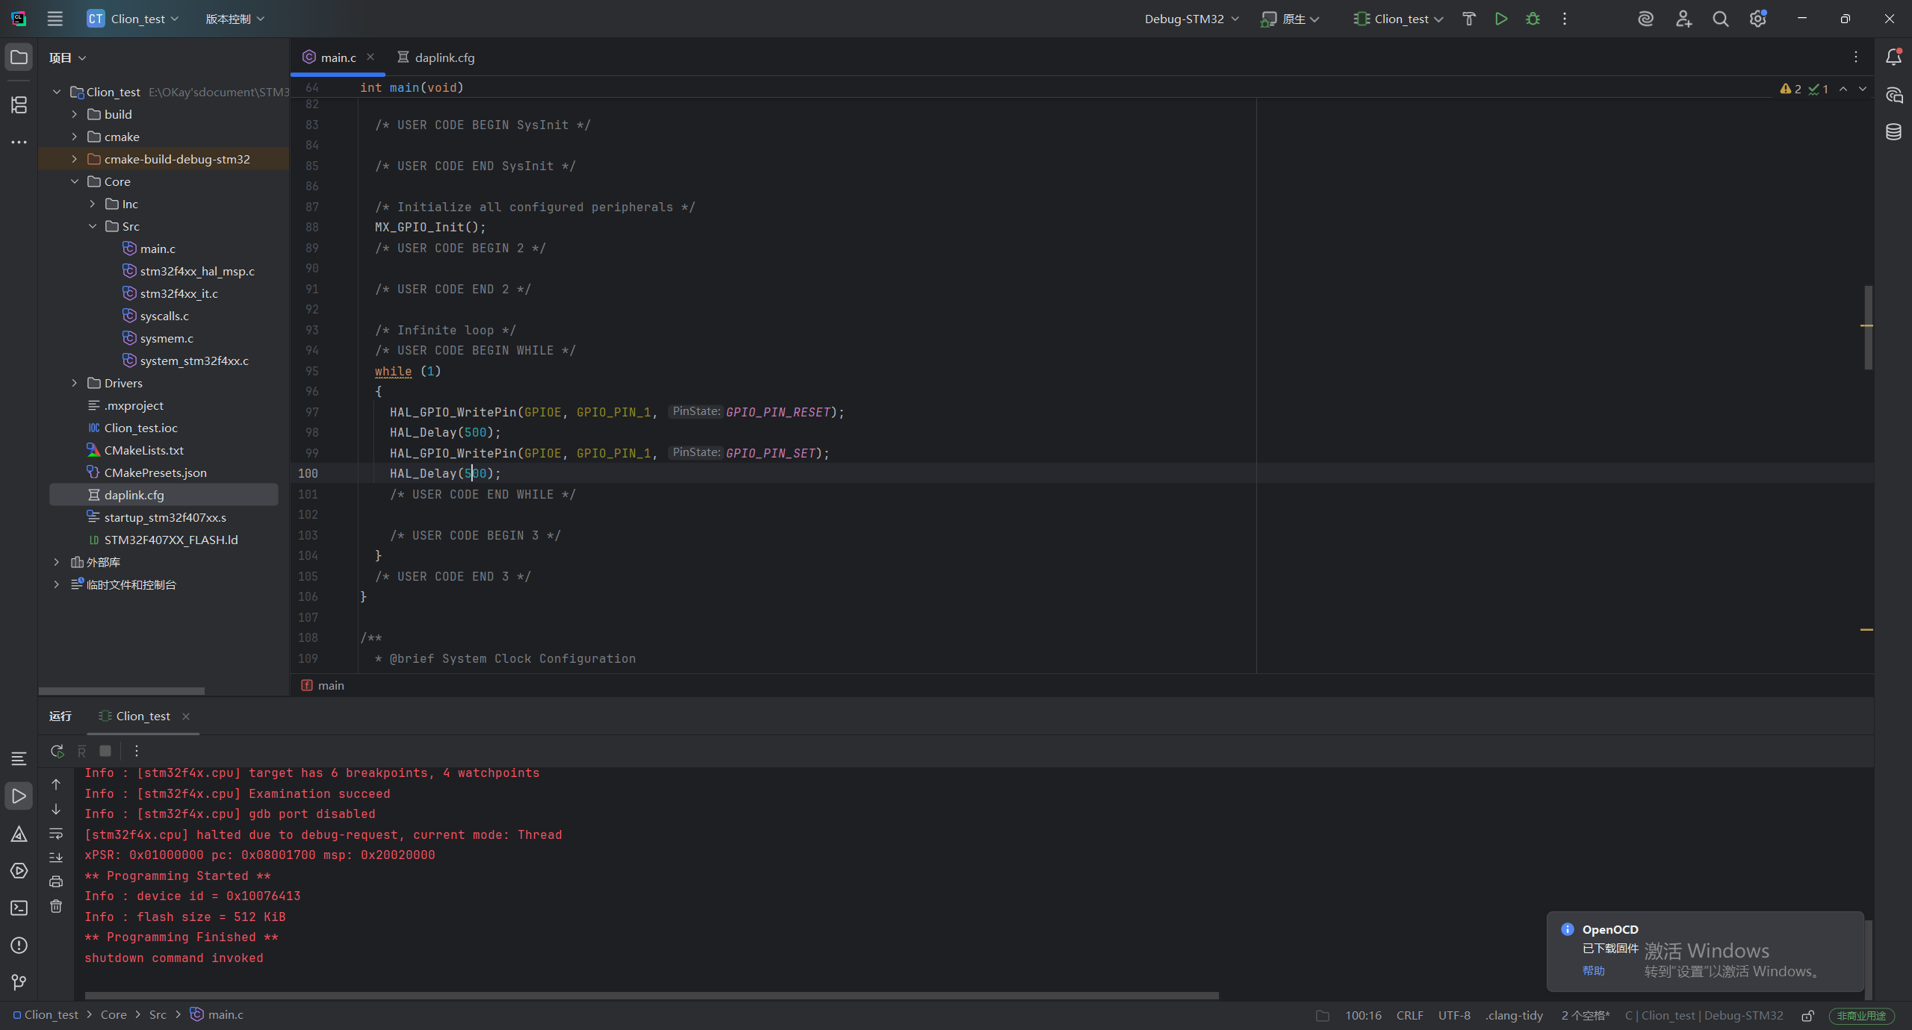This screenshot has width=1912, height=1030.
Task: Open stm32f4xx_it.c in project tree
Action: point(179,293)
